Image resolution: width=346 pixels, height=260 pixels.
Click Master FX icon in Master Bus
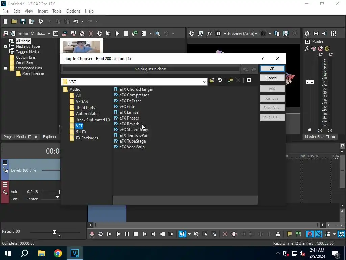pos(307,49)
